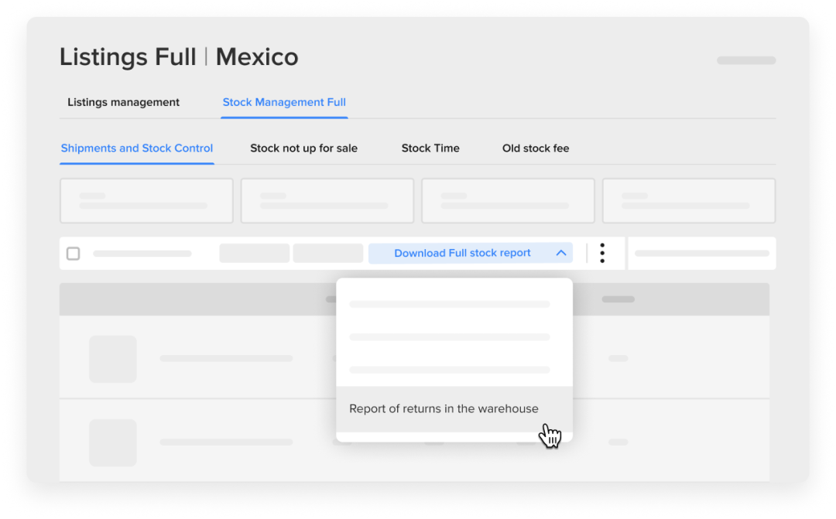Click Download Full stock report button
836x519 pixels.
471,253
